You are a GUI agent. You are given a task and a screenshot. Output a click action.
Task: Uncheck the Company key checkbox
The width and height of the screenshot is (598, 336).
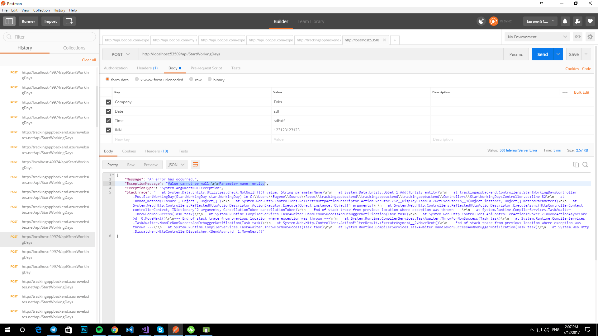(108, 102)
